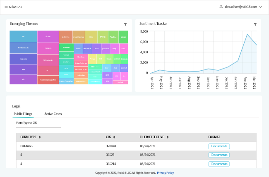Viewport: 269px width, 177px height.
Task: Select the green fashion tile in treemap
Action: point(123,36)
